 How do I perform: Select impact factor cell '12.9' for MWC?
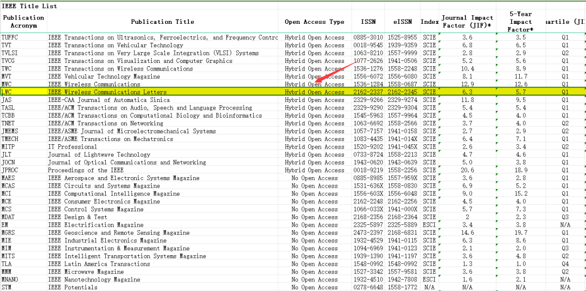point(467,85)
